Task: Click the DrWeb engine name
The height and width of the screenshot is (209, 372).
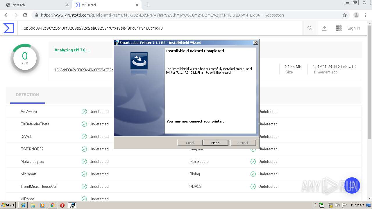Action: click(26, 136)
